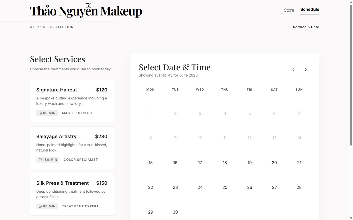
Task: Click day 28 in the calendar
Action: coord(299,187)
